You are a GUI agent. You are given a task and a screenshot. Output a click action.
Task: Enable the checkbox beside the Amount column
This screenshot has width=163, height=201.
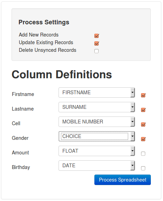pos(143,154)
